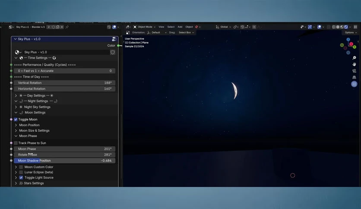Click the zoom magnifier in the viewport
This screenshot has width=361, height=209.
click(x=354, y=58)
